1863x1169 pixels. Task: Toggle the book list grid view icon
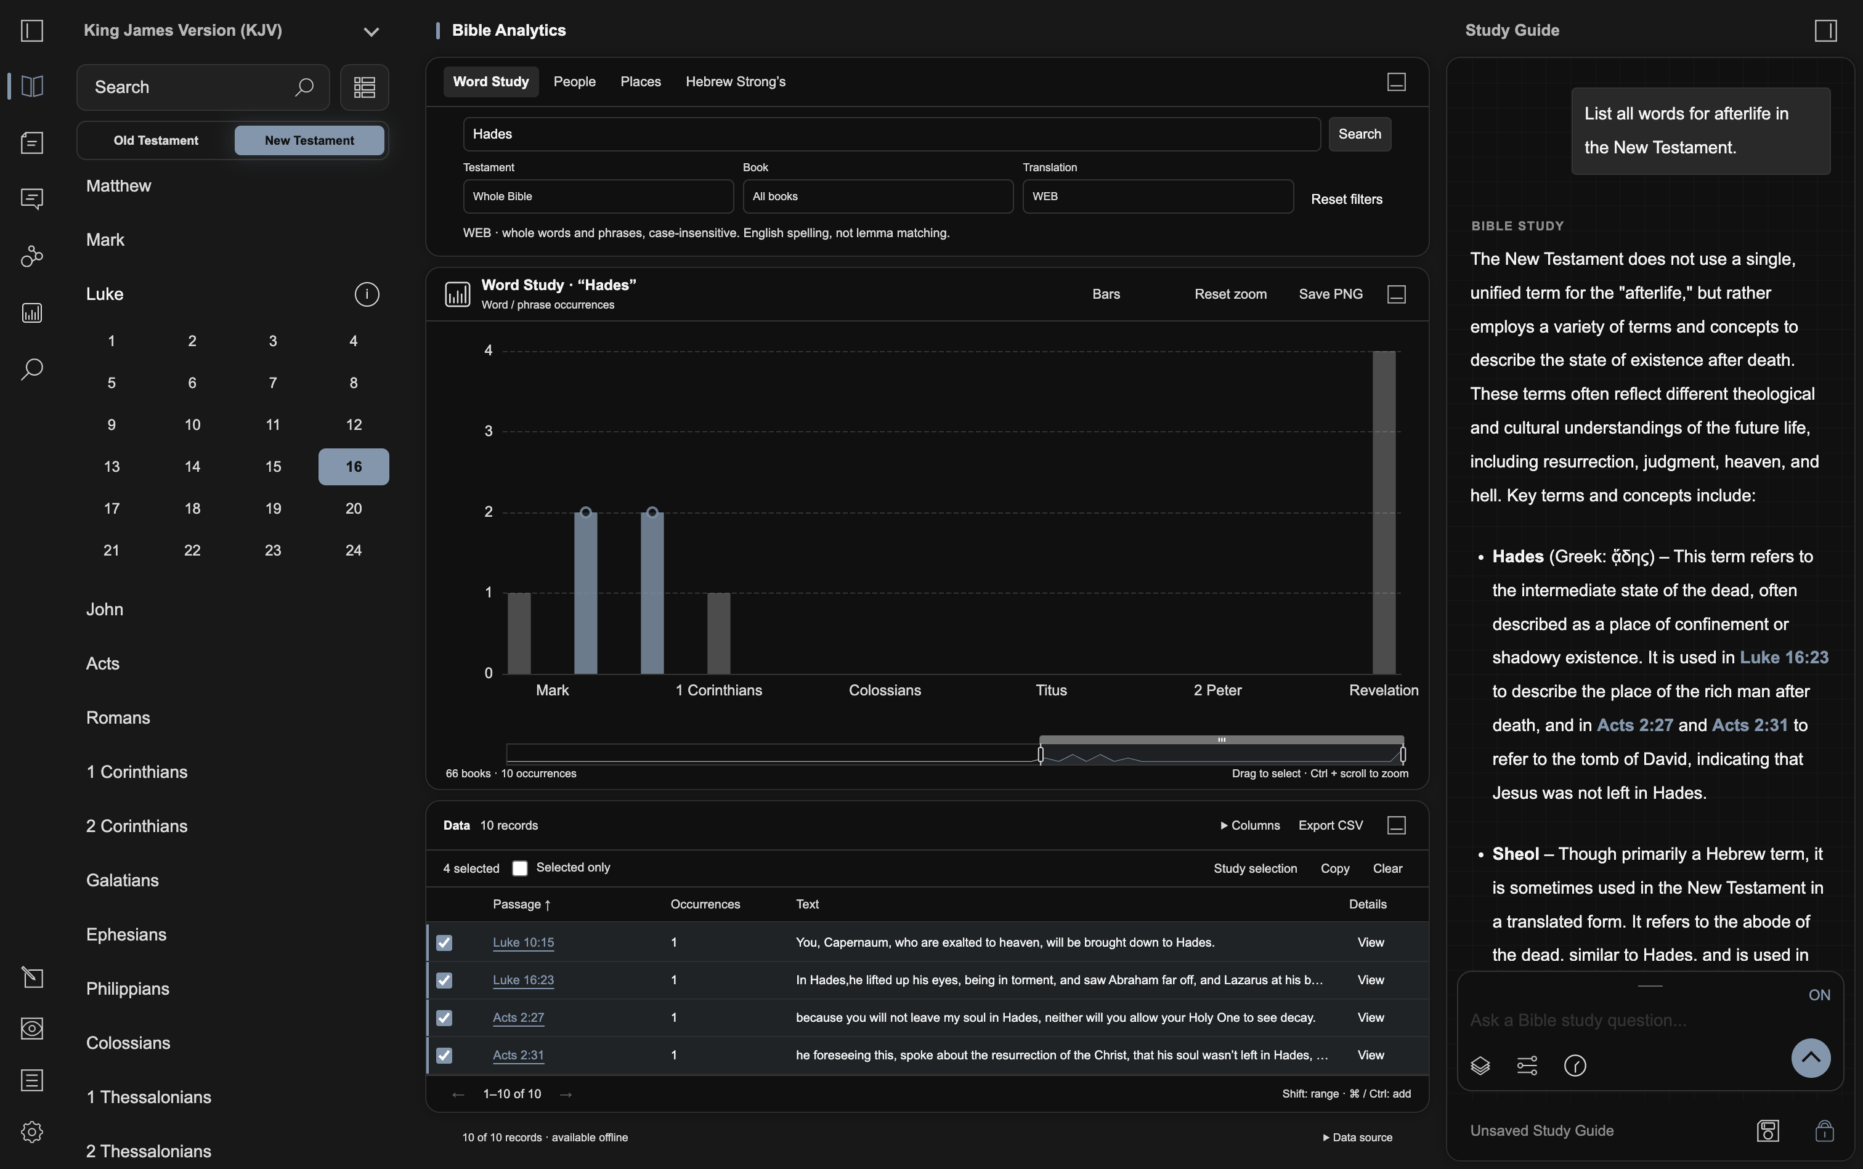[364, 87]
